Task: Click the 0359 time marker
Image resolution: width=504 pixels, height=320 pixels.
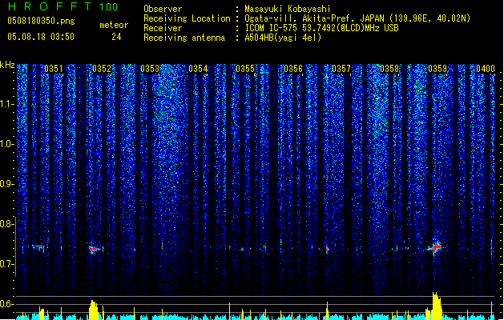Action: pyautogui.click(x=437, y=69)
